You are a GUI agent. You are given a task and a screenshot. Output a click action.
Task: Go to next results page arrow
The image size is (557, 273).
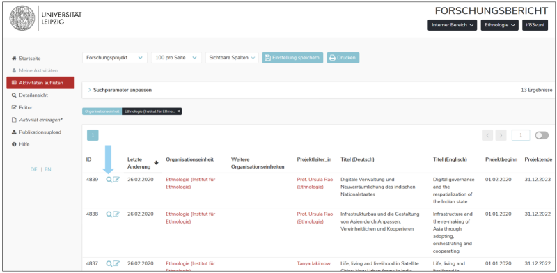(x=501, y=135)
